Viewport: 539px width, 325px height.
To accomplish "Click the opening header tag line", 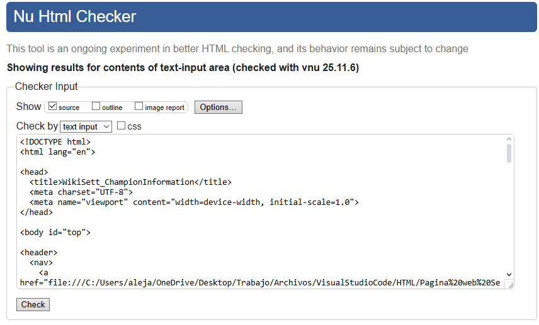I will pos(39,253).
